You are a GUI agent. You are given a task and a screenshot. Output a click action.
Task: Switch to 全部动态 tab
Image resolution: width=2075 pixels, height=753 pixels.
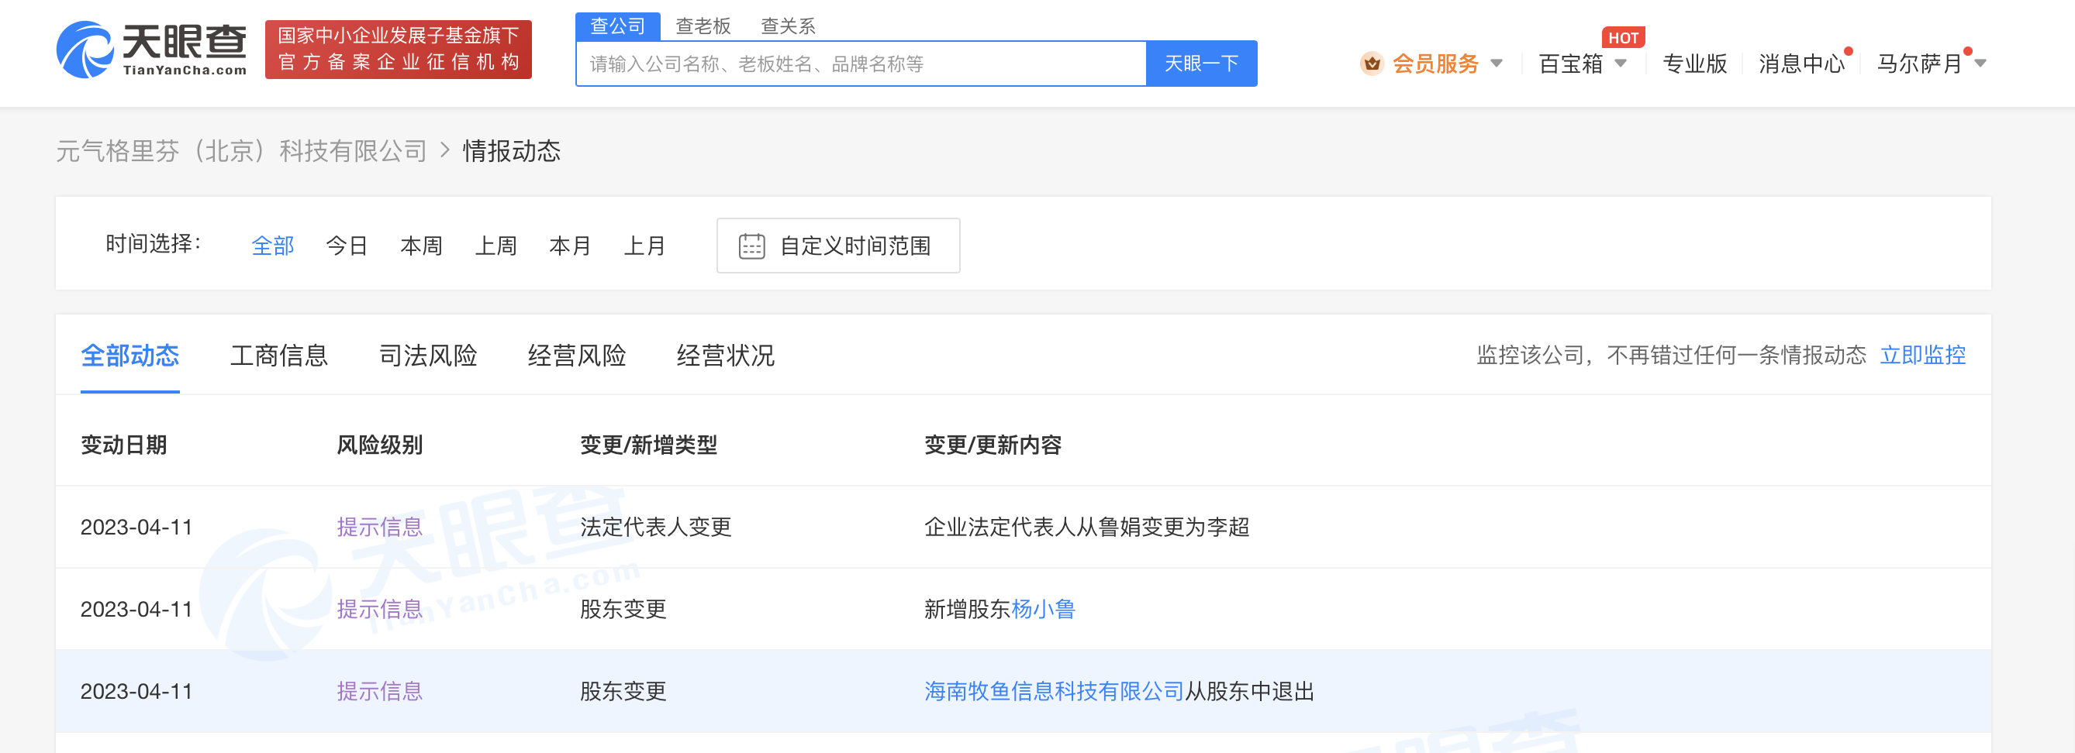(129, 355)
